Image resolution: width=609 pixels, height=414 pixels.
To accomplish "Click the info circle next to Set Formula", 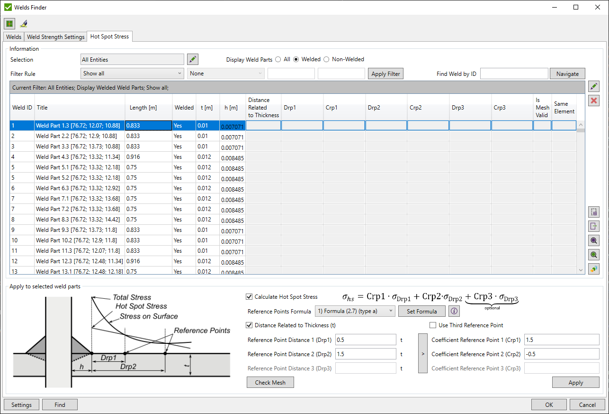I will tap(453, 311).
